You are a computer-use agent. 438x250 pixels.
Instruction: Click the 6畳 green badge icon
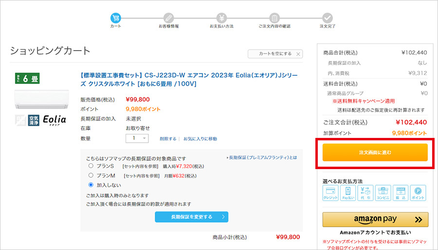point(27,78)
